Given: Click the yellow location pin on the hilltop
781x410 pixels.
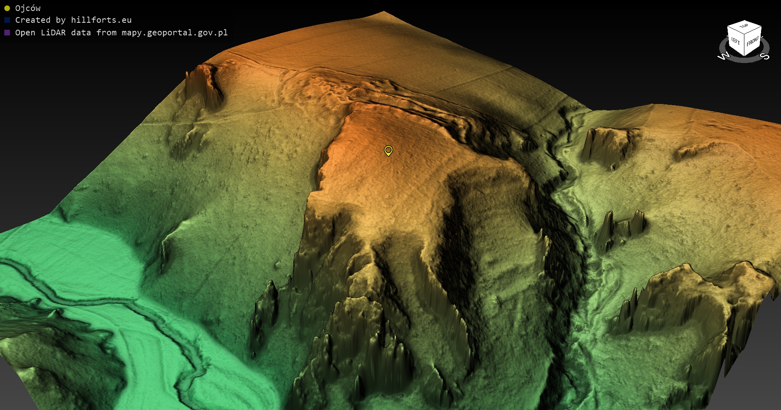Looking at the screenshot, I should [x=388, y=150].
